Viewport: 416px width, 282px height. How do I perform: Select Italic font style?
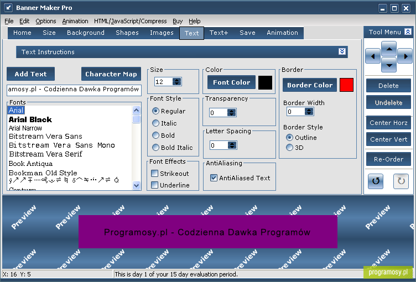(155, 123)
